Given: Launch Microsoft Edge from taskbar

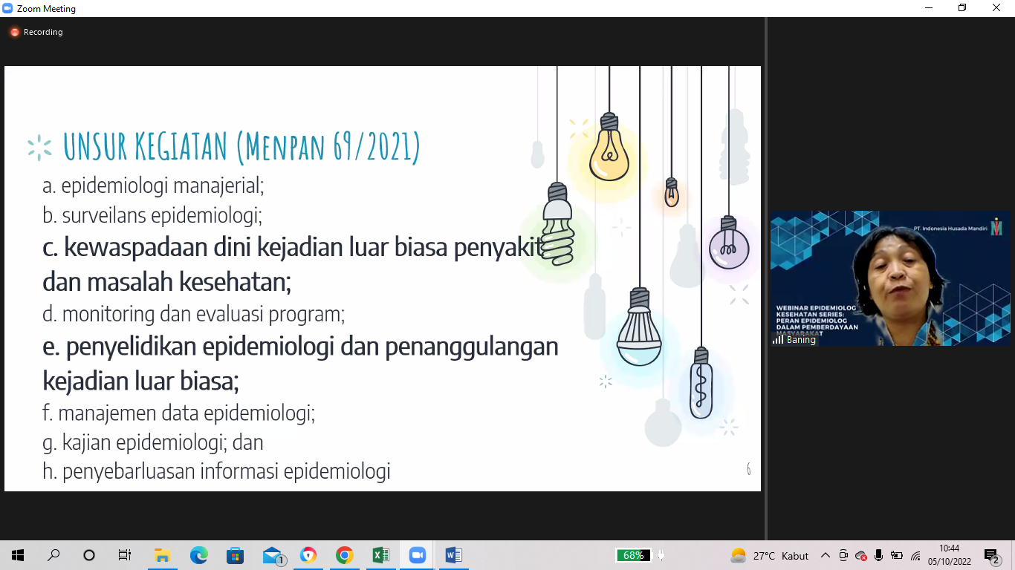Looking at the screenshot, I should coord(198,555).
